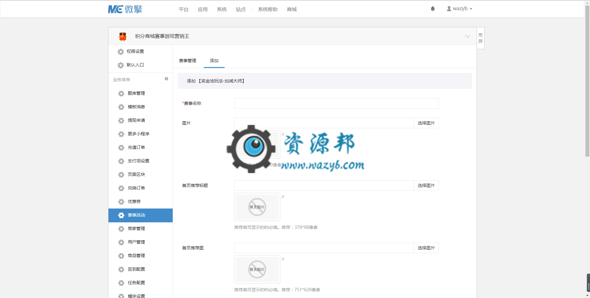
Task: Click gear icon next to 默认入口
Action: pyautogui.click(x=121, y=65)
